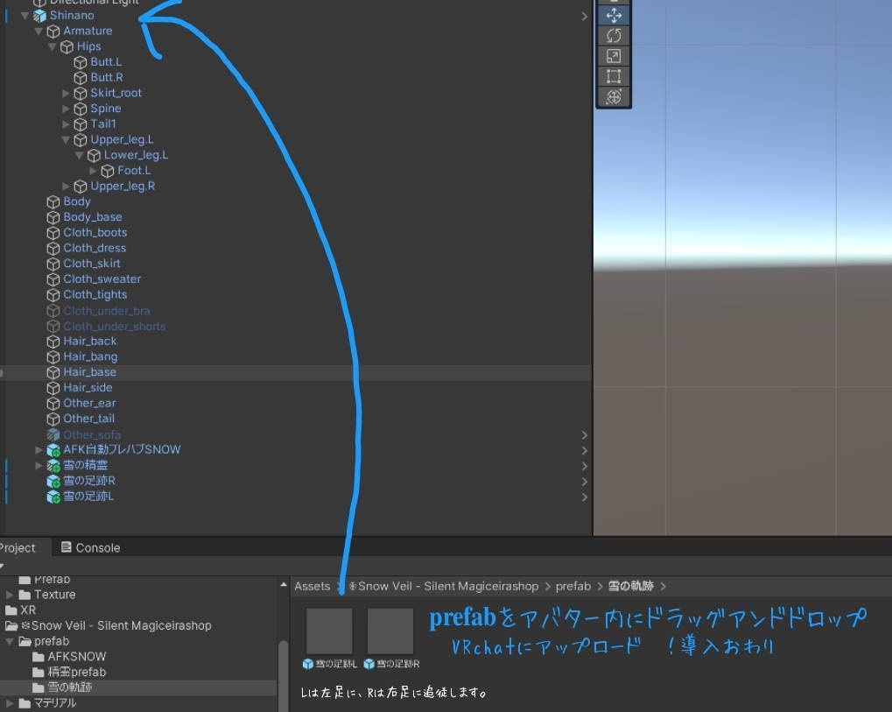The height and width of the screenshot is (712, 892).
Task: Click the 雪の足跡R prefab icon in hierarchy
Action: tap(53, 481)
